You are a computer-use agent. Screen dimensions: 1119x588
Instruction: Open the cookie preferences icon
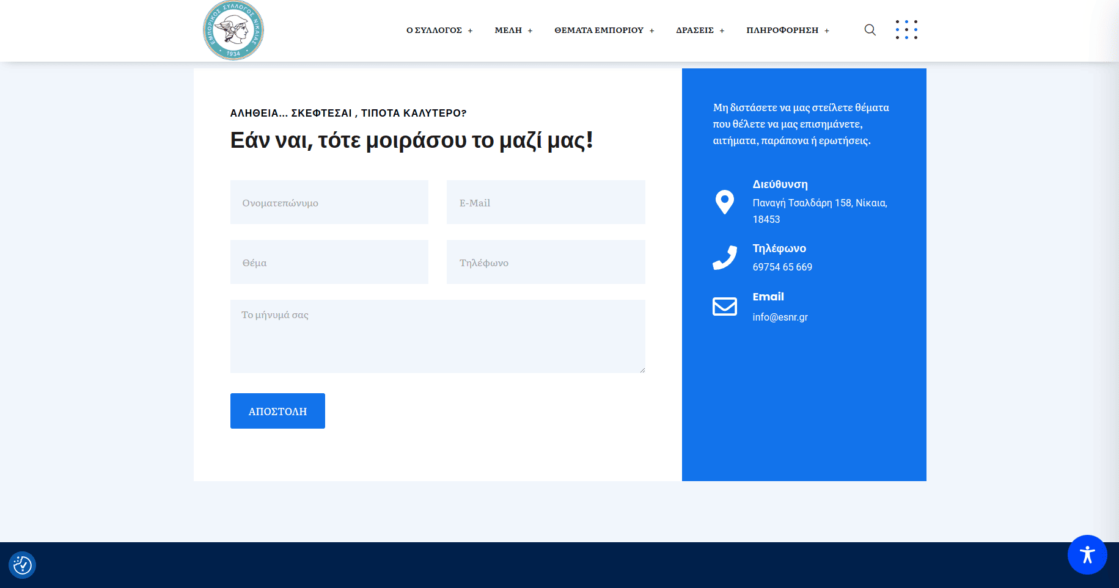tap(23, 565)
